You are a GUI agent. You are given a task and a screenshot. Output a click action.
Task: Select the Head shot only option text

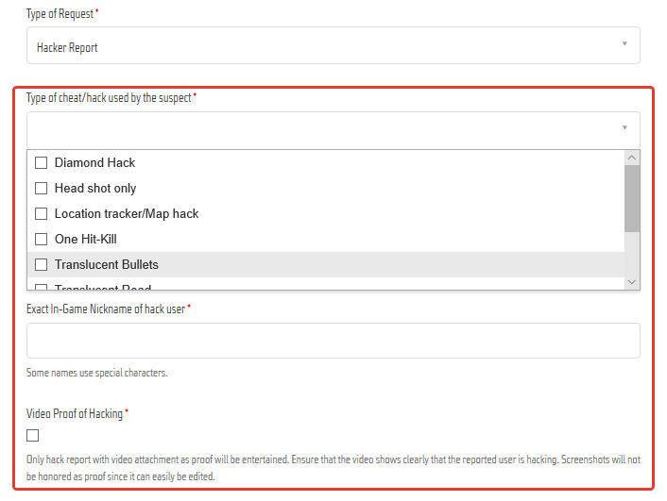click(95, 189)
